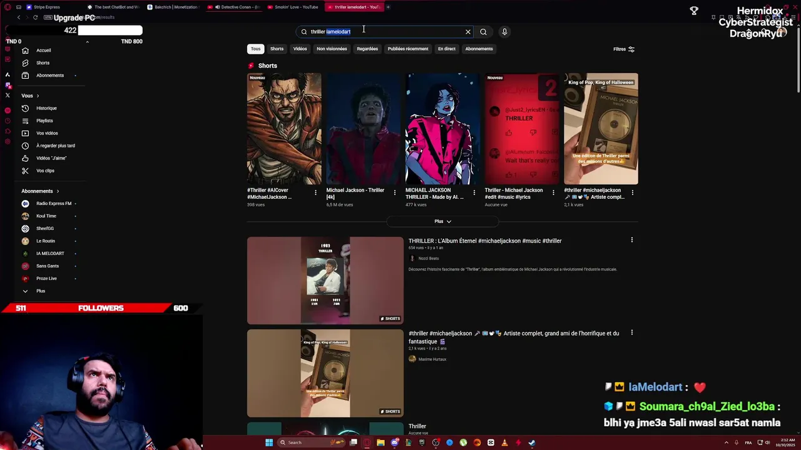The width and height of the screenshot is (801, 450).
Task: Open options menu for #Thriller #AICover short
Action: 315,192
